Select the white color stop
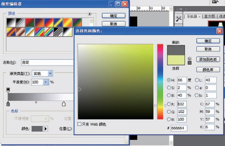 point(64,104)
